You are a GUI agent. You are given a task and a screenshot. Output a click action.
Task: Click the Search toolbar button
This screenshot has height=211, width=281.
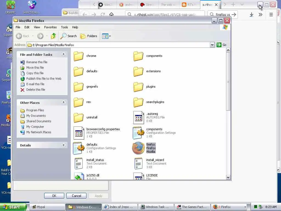coord(68,36)
